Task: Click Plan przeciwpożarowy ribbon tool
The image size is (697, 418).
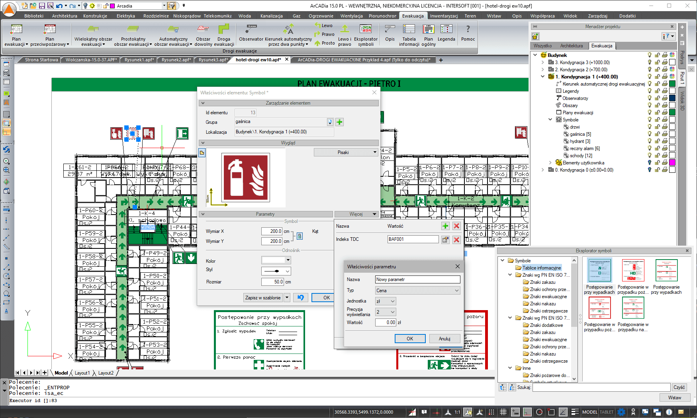Action: [50, 35]
